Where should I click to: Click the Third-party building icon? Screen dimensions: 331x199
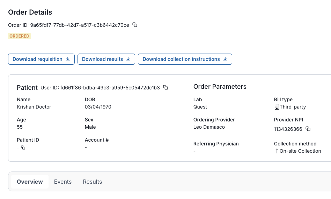point(277,107)
